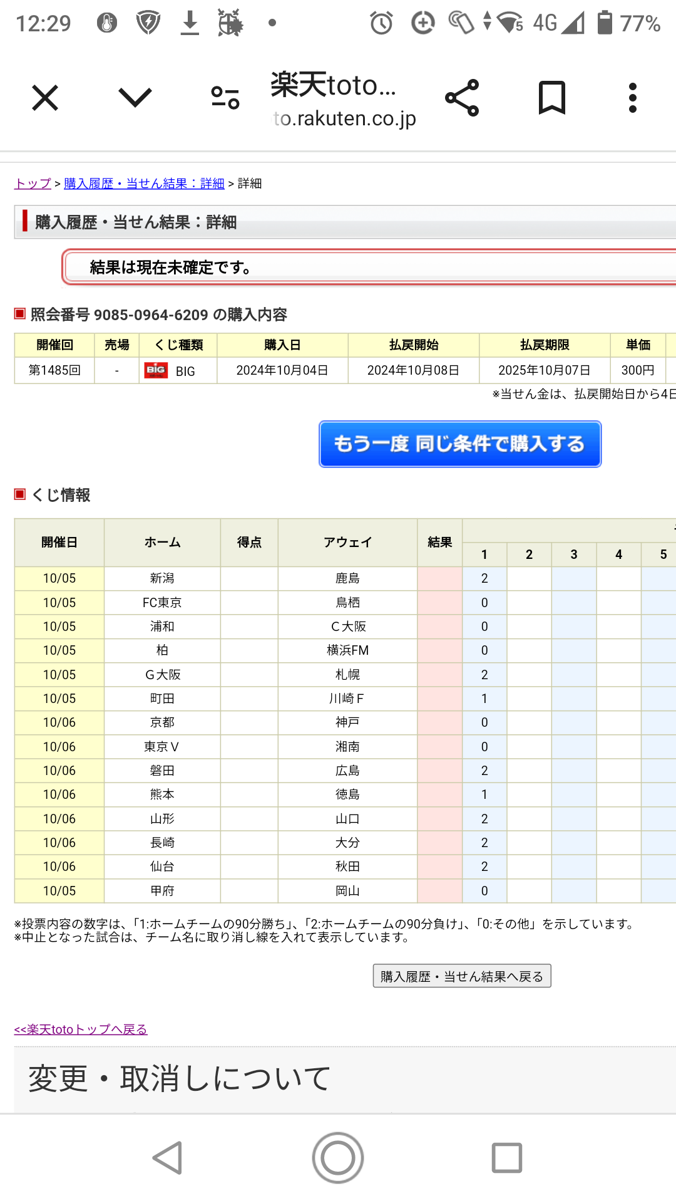
Task: Open the three-dot overflow menu
Action: coord(633,98)
